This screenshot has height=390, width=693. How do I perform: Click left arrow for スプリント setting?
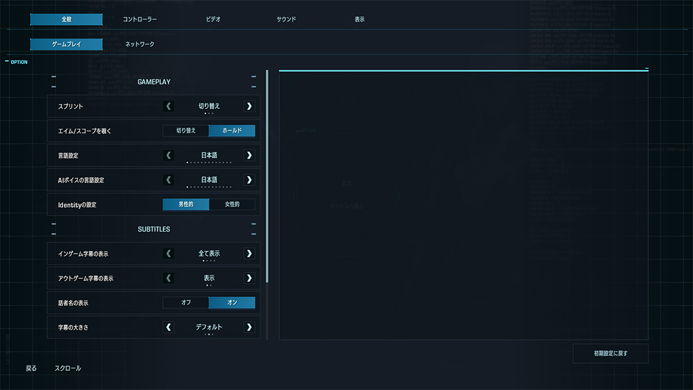coord(169,106)
